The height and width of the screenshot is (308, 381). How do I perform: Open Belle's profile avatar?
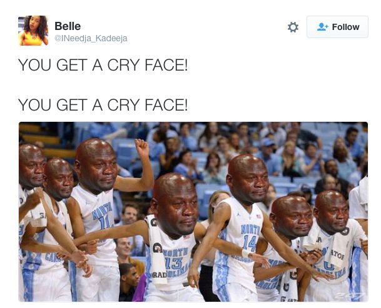[x=33, y=31]
